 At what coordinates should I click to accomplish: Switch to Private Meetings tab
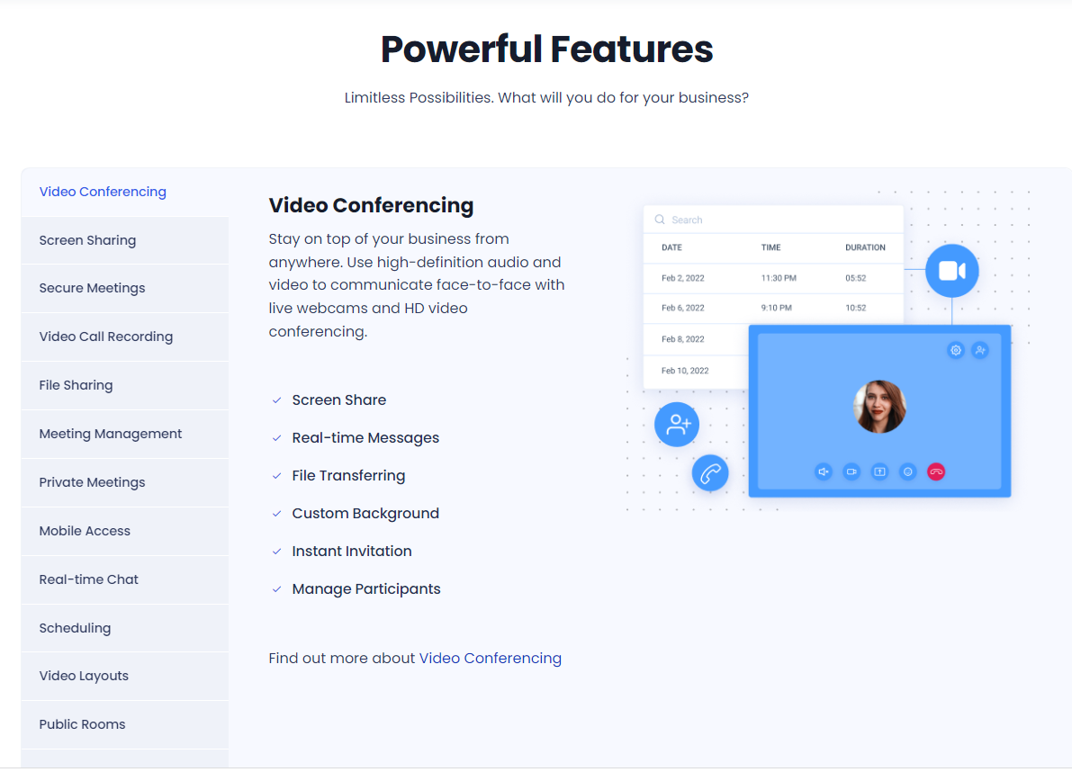pos(125,482)
